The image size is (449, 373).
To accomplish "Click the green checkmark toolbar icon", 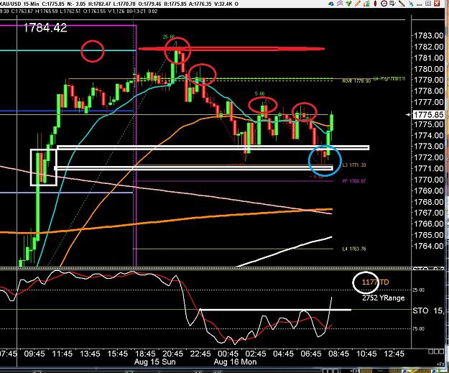I will (x=348, y=4).
